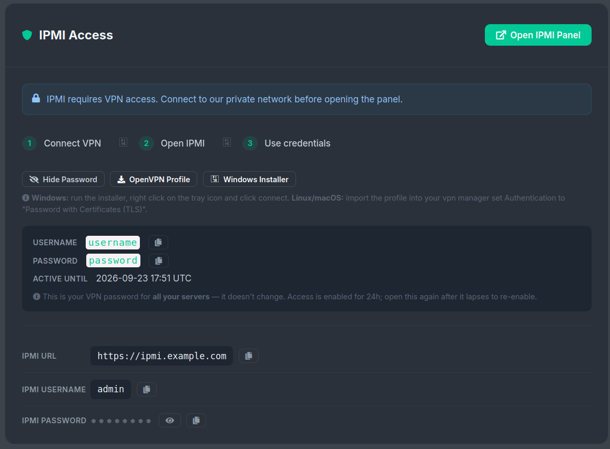Click the green shield icon beside IPMI Access
This screenshot has width=610, height=449.
coord(27,35)
